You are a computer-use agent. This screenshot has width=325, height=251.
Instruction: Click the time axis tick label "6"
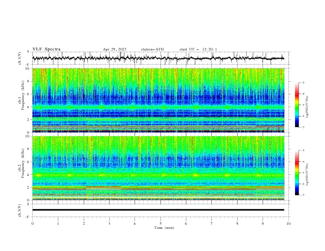(x=186, y=224)
